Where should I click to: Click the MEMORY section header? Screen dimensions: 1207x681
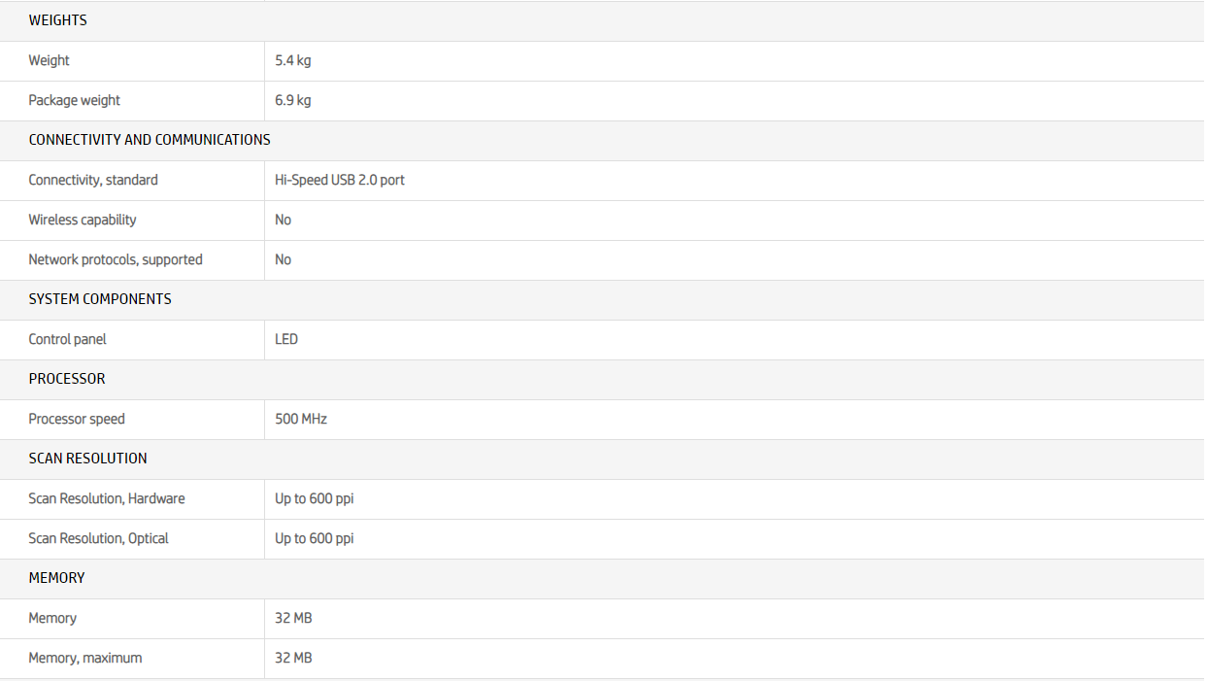point(56,578)
